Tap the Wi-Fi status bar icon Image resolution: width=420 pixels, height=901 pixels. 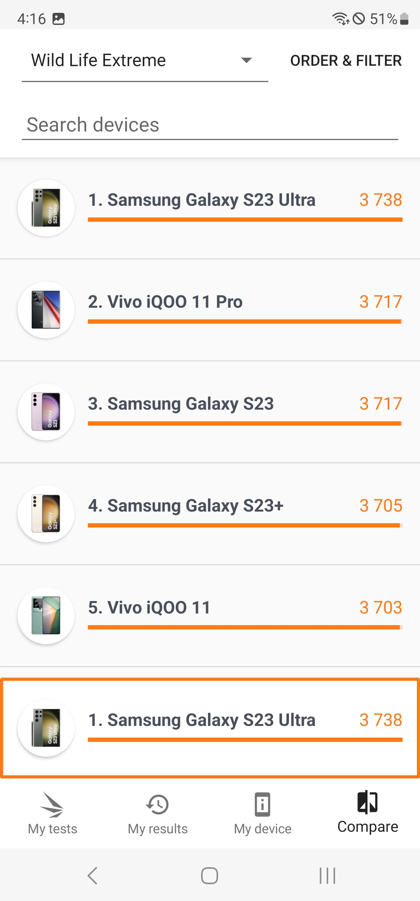click(341, 19)
